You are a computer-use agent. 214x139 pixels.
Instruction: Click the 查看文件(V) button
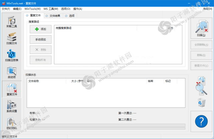pyautogui.click(x=201, y=66)
